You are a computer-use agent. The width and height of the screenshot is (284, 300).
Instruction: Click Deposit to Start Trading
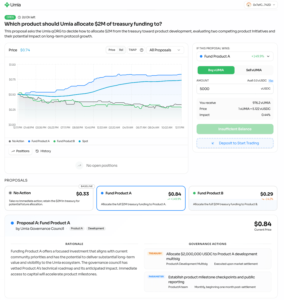pos(235,143)
